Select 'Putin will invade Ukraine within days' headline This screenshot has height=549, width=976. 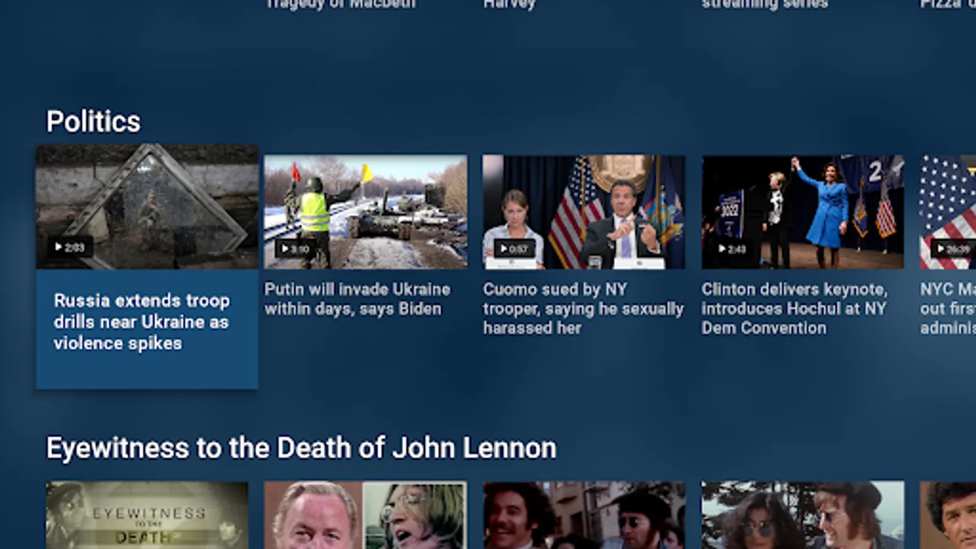click(x=357, y=299)
